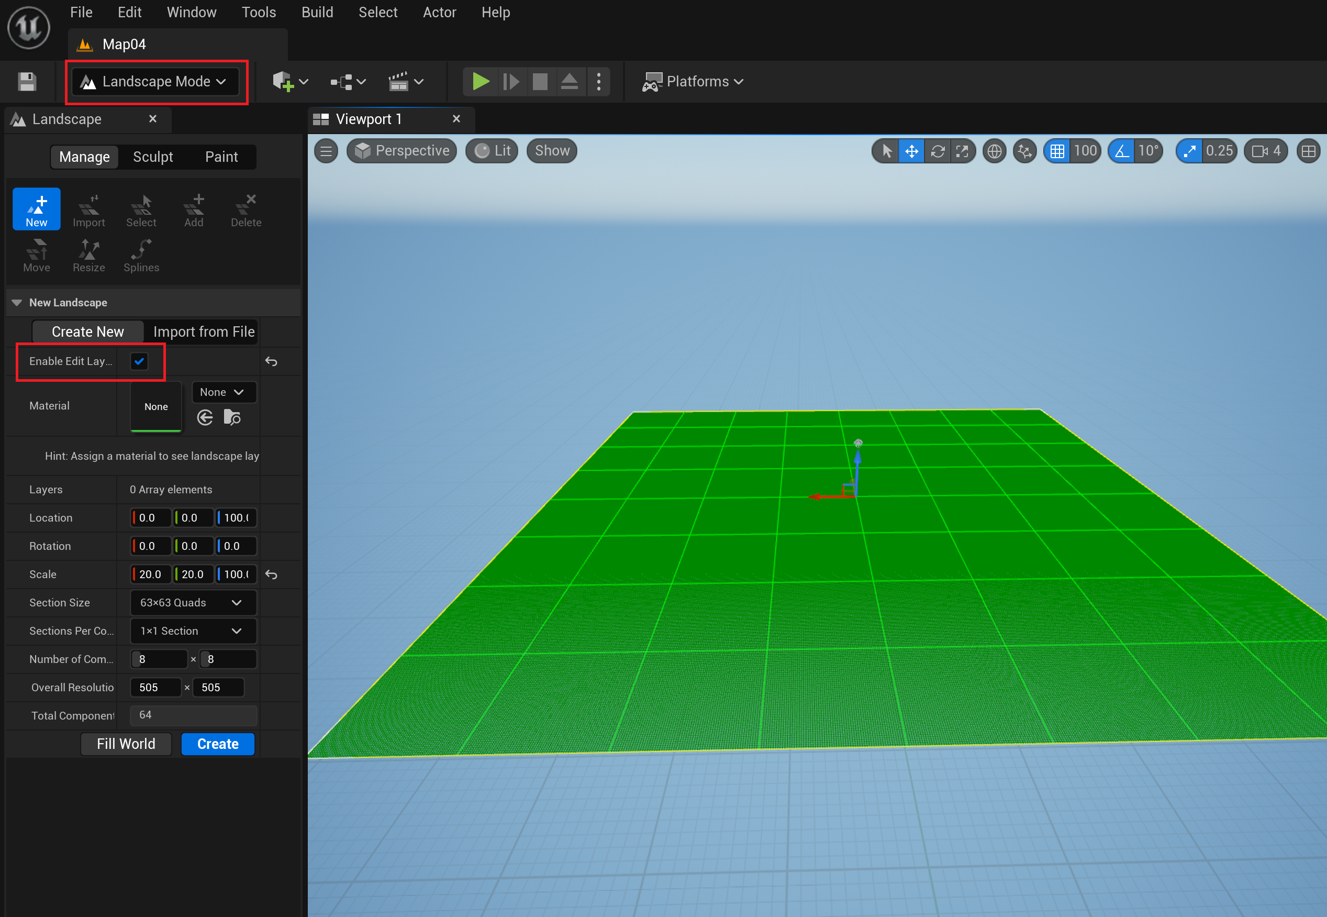Select the Resize landscape tool
This screenshot has width=1327, height=917.
pyautogui.click(x=88, y=255)
